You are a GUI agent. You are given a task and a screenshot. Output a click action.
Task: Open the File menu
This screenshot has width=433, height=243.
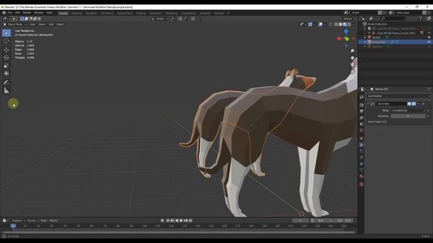[x=10, y=13]
